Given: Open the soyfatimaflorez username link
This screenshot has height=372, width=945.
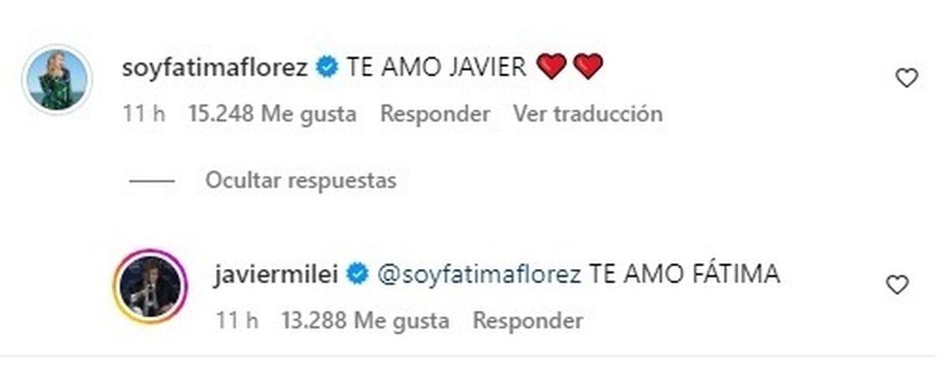Looking at the screenshot, I should pos(215,68).
